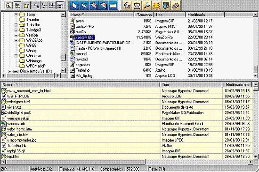Click the Disco removível (D:) drive icon
This screenshot has width=259, height=172.
pyautogui.click(x=16, y=71)
